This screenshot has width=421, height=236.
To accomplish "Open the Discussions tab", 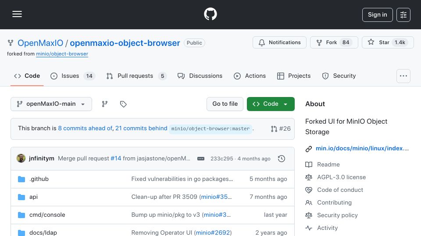I will 200,76.
